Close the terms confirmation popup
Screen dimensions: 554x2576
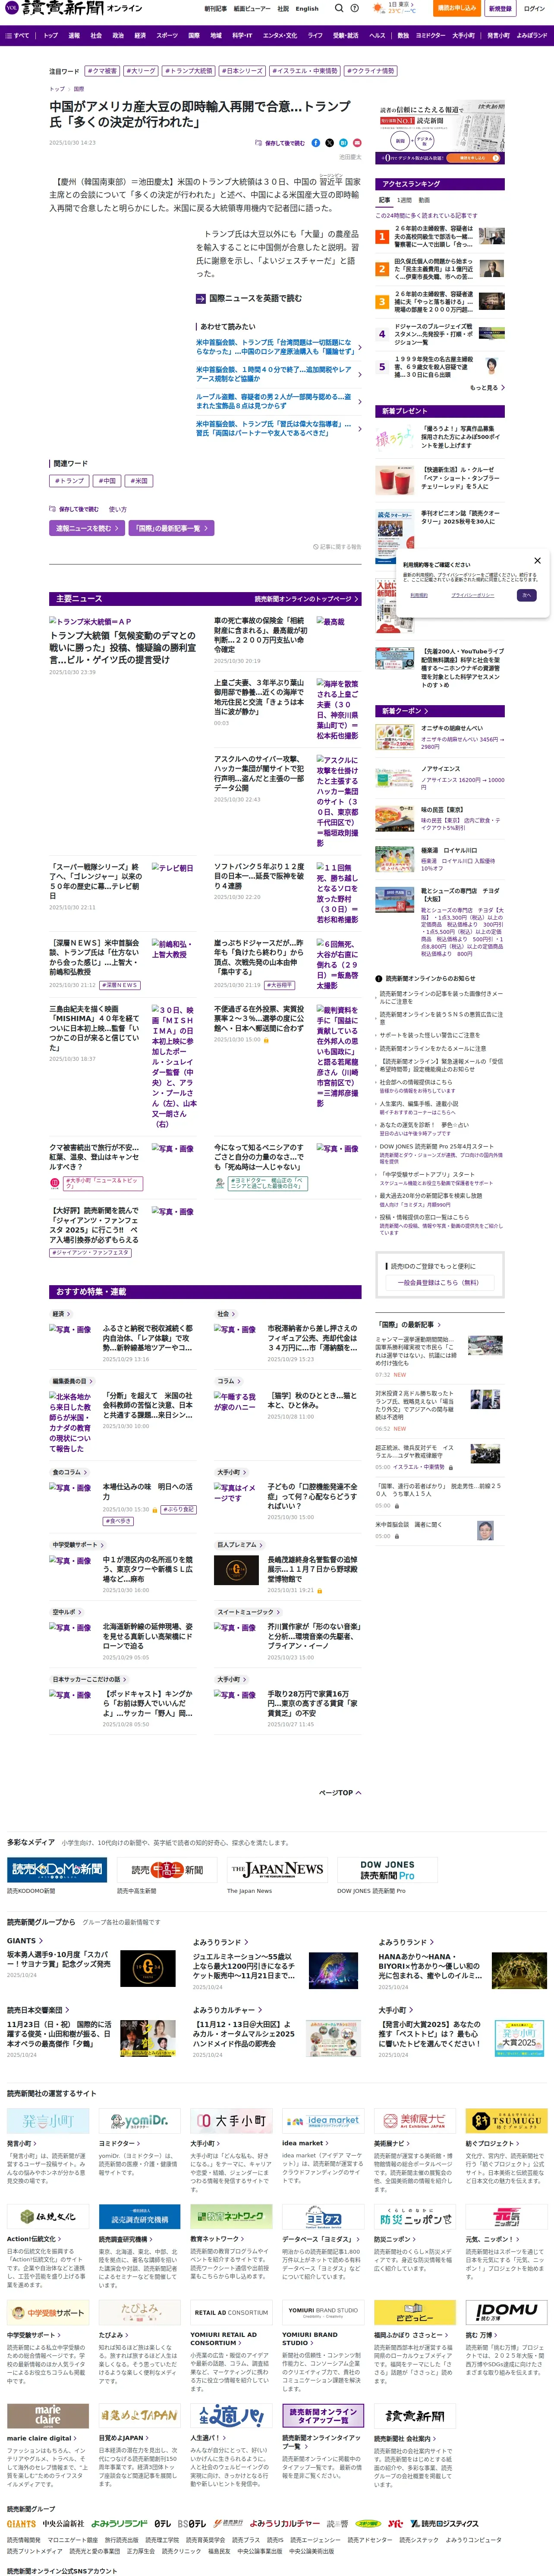537,560
